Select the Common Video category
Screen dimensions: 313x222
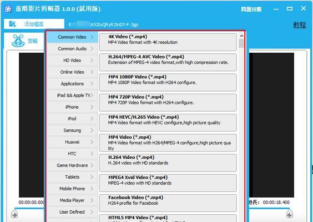(x=73, y=37)
